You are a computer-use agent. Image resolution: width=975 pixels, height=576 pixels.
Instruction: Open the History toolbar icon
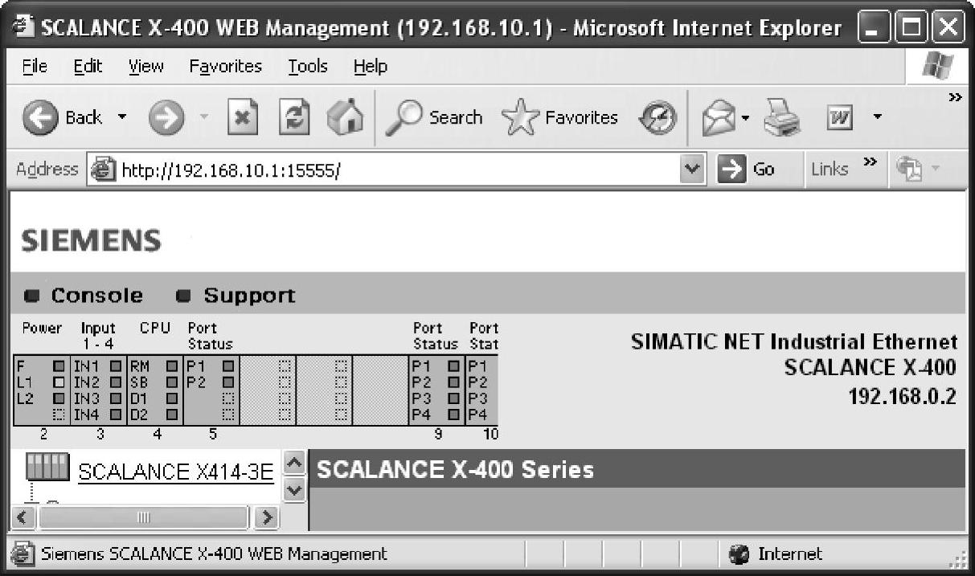[x=657, y=119]
